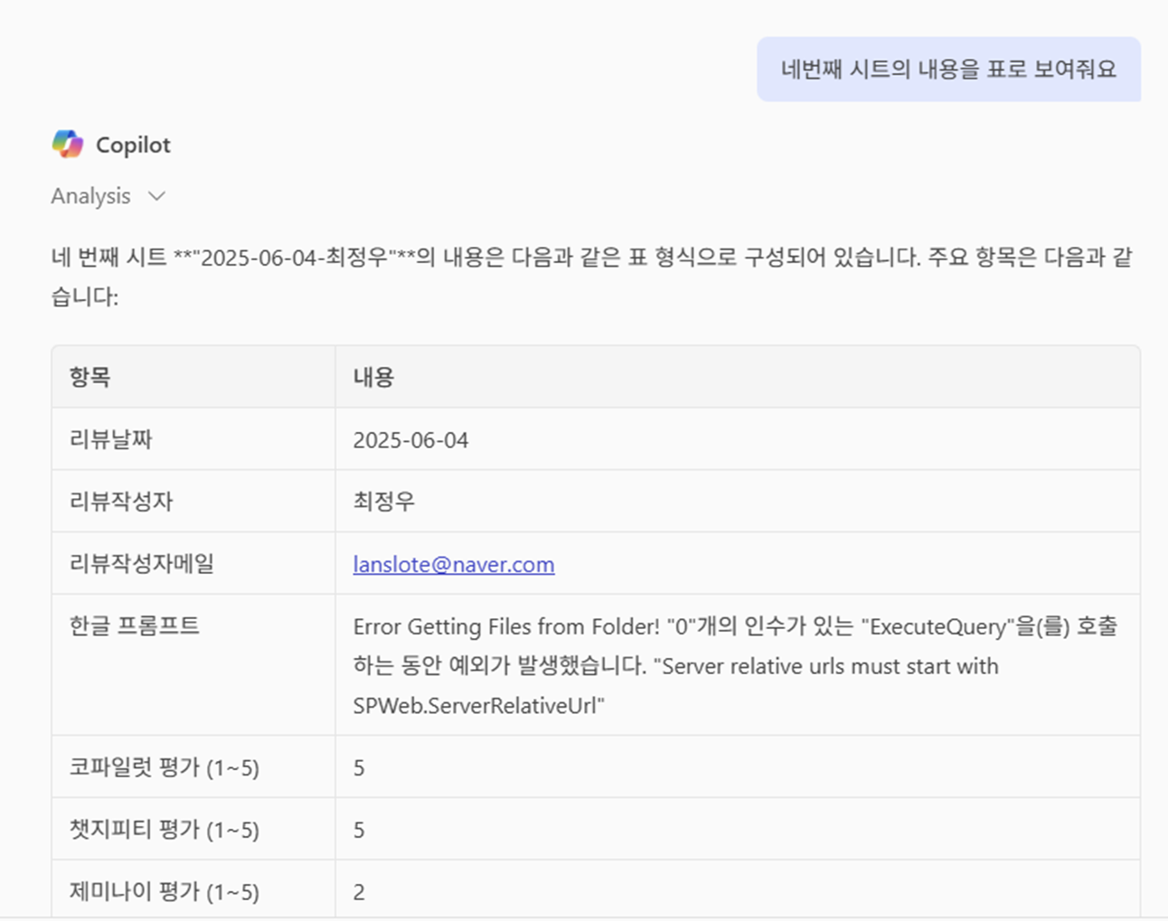Select the 리뷰작성자메일 row label
The height and width of the screenshot is (921, 1168).
pyautogui.click(x=142, y=564)
